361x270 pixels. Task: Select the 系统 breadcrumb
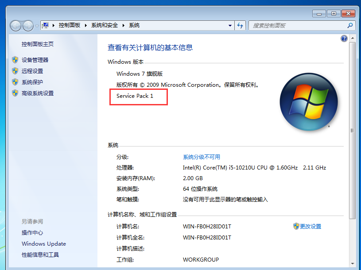click(x=134, y=25)
